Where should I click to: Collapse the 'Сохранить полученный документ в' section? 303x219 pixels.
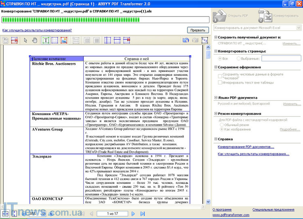click(x=216, y=37)
